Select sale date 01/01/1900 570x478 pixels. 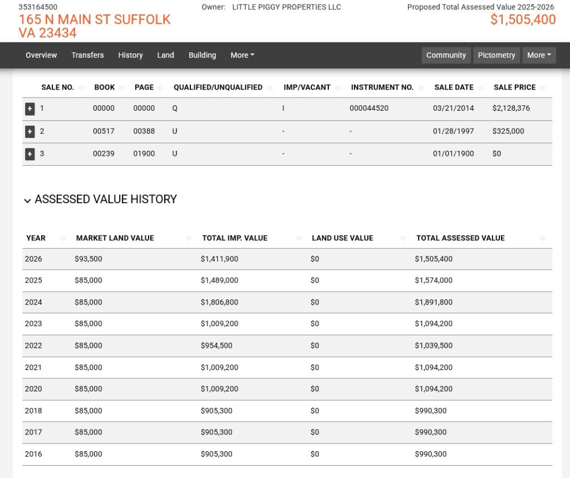tap(453, 154)
